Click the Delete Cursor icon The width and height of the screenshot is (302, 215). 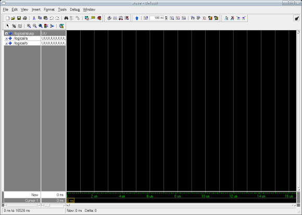click(x=232, y=18)
